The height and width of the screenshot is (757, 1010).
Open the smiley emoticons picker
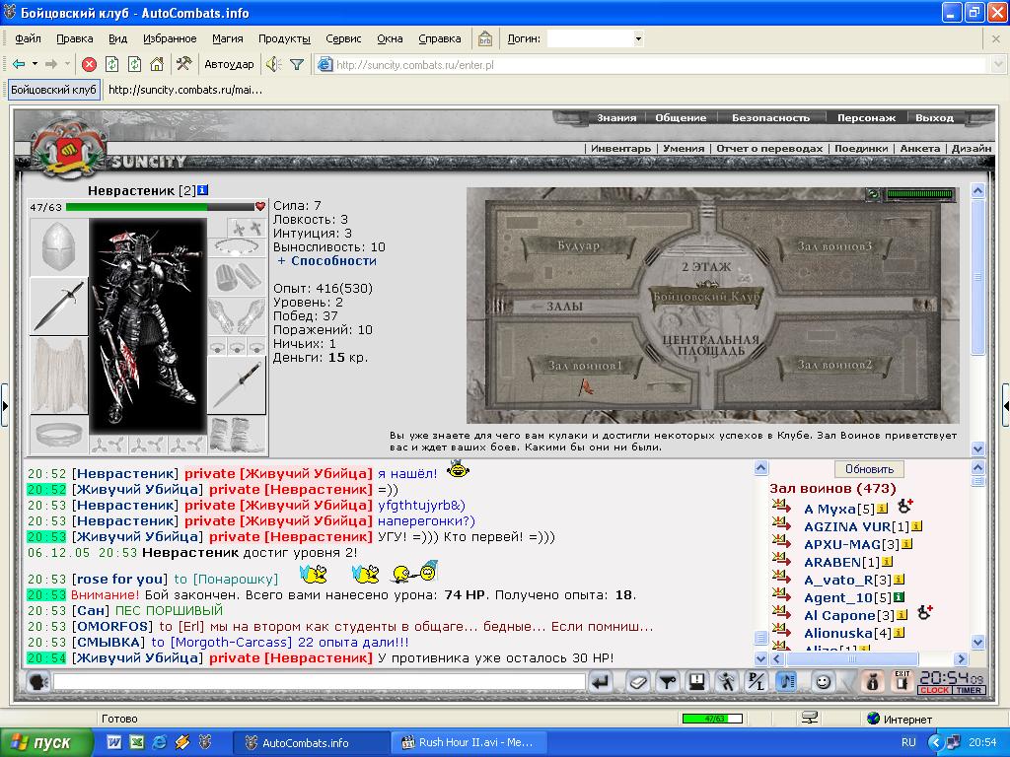[x=823, y=682]
